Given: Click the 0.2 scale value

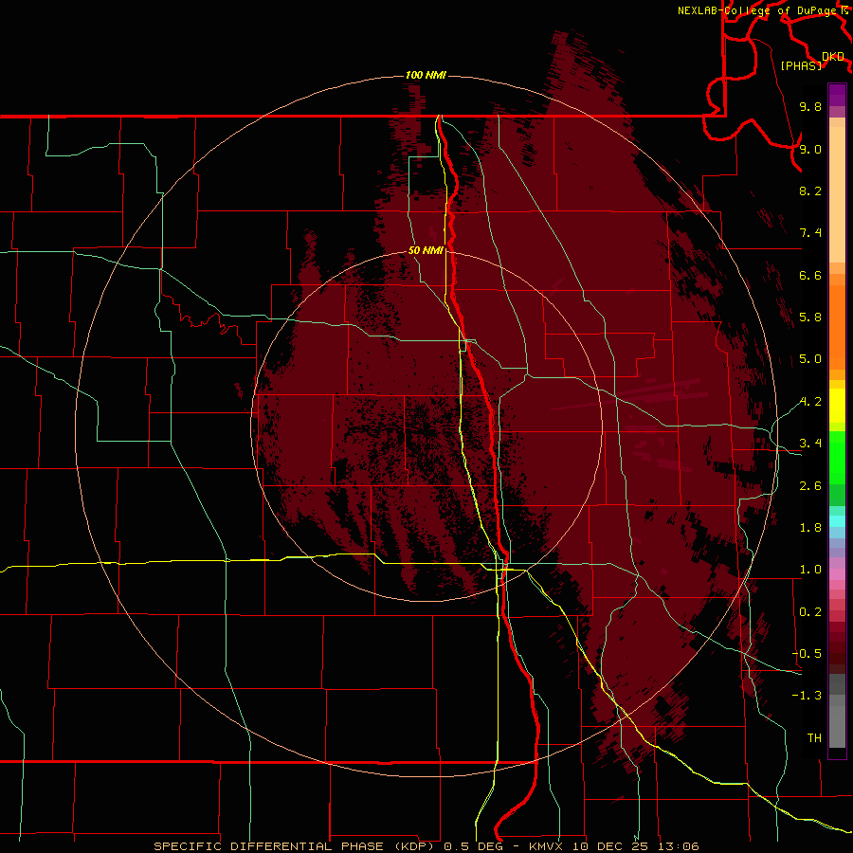Looking at the screenshot, I should pos(810,612).
